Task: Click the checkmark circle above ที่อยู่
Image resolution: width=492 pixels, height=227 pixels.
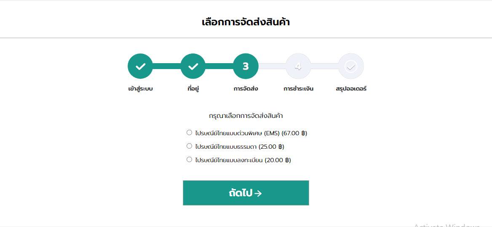Action: (x=193, y=66)
